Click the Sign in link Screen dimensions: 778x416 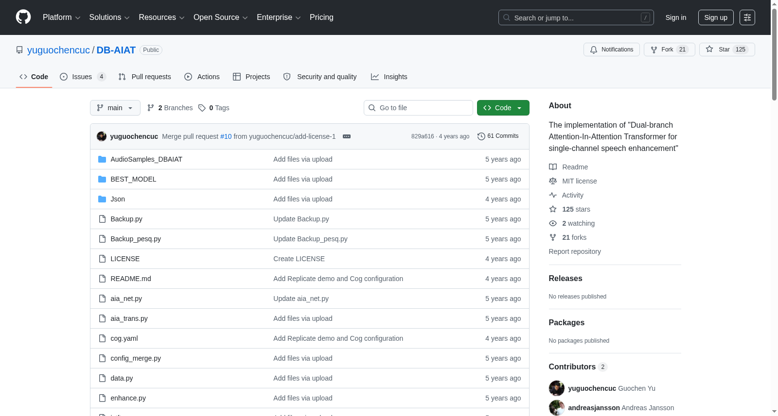676,17
